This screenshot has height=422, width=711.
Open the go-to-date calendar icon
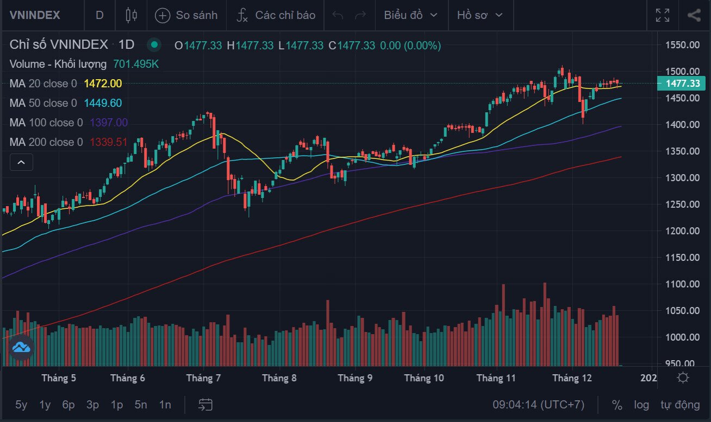[x=205, y=405]
